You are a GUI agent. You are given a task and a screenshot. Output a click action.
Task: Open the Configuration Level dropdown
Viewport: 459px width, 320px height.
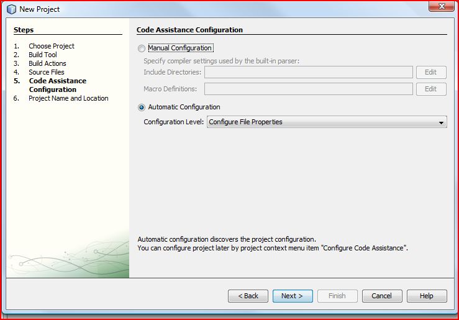(x=327, y=122)
